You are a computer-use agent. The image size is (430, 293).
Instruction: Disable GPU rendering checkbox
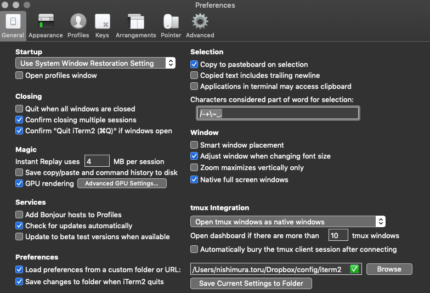pyautogui.click(x=19, y=183)
